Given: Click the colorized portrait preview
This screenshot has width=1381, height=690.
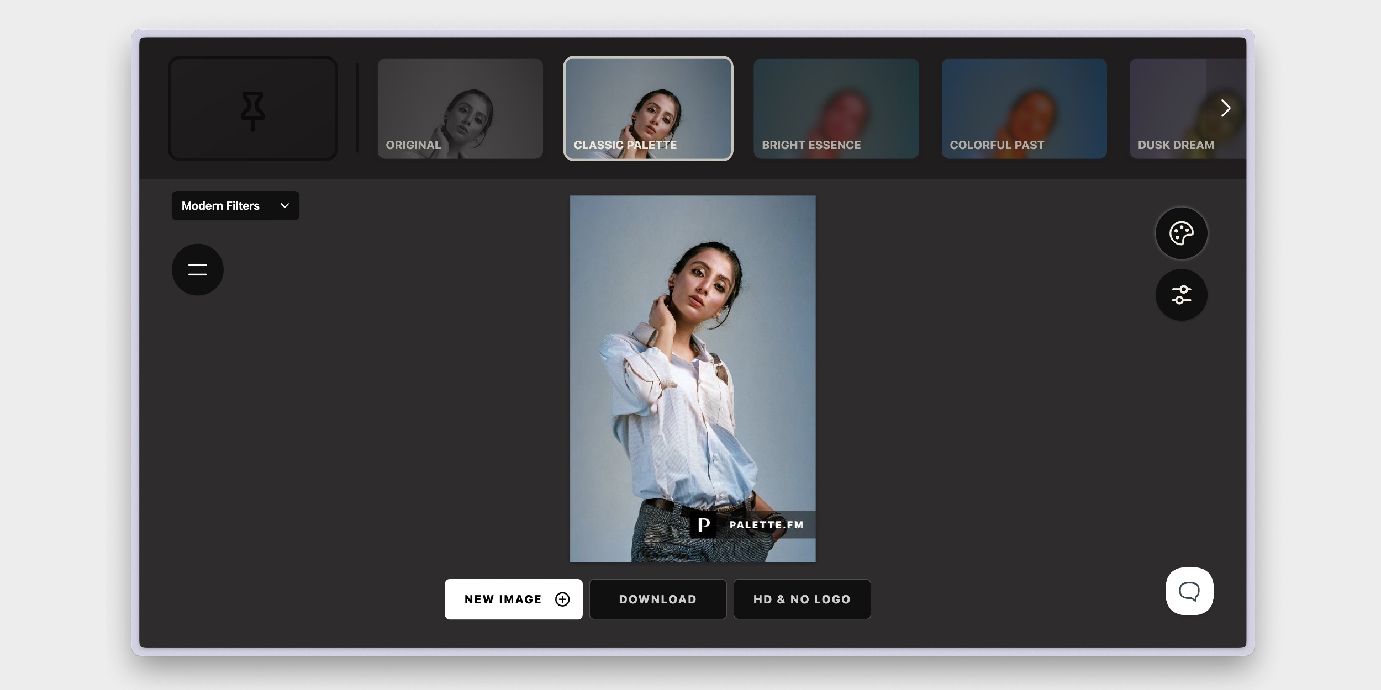Looking at the screenshot, I should pos(693,379).
